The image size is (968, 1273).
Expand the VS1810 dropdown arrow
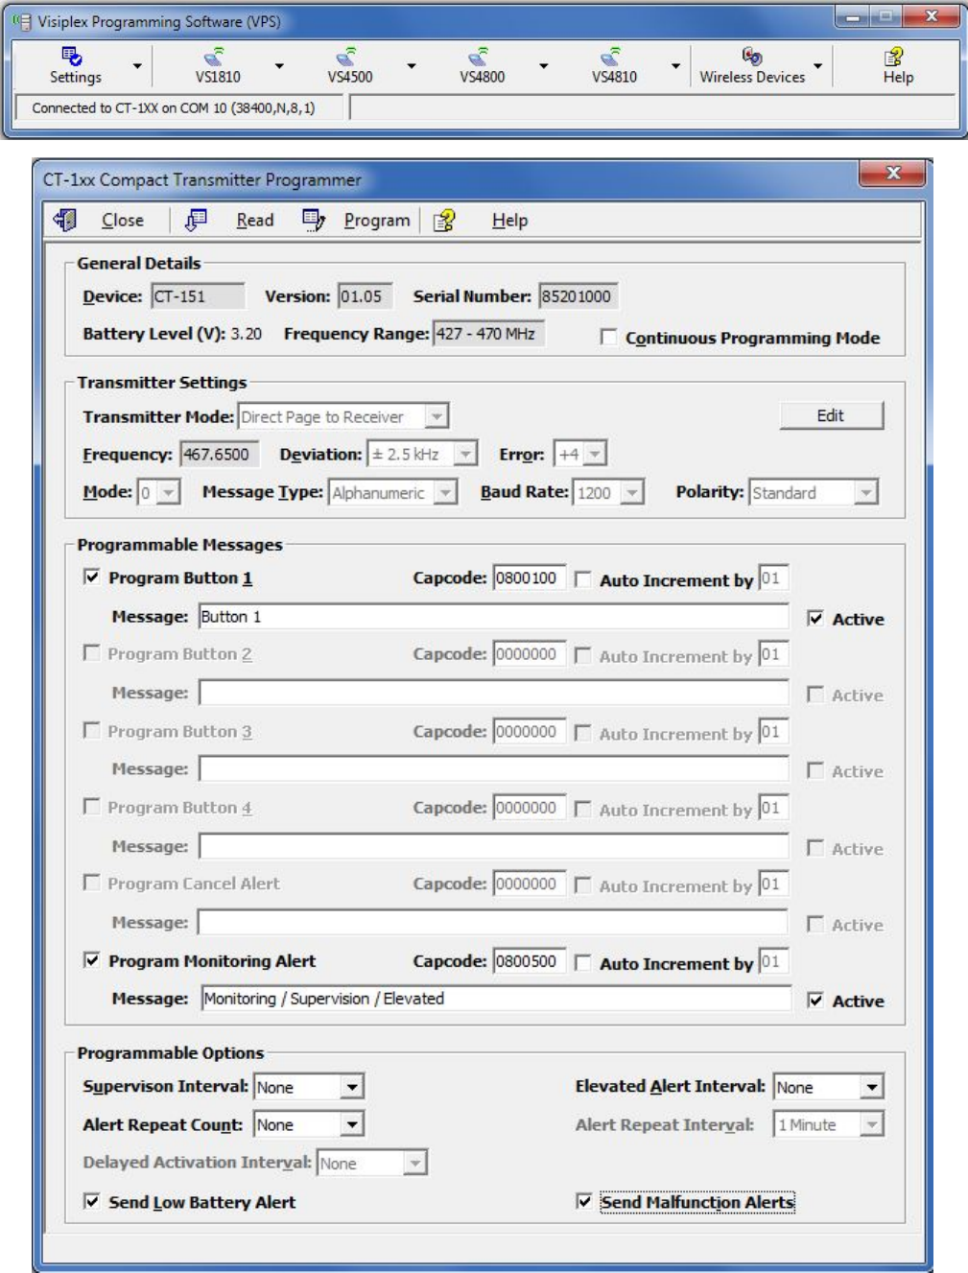(x=279, y=66)
